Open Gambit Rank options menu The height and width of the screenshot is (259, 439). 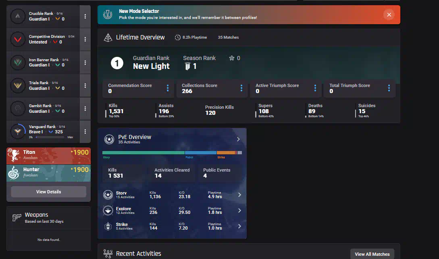click(85, 108)
